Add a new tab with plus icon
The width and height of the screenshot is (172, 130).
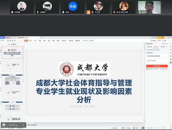pos(41,38)
